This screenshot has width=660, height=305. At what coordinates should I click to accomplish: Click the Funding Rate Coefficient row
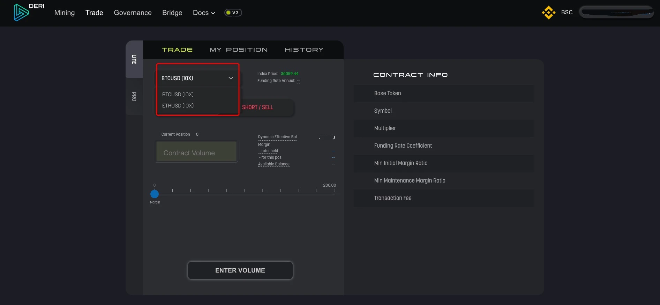[x=444, y=146]
